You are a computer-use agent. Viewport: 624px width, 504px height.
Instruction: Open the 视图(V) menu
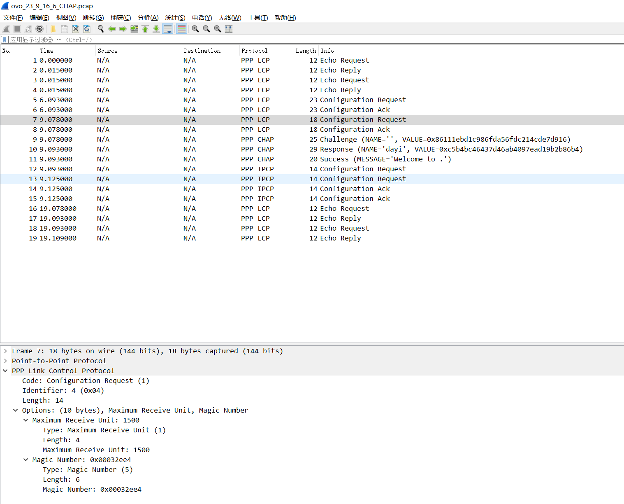66,18
